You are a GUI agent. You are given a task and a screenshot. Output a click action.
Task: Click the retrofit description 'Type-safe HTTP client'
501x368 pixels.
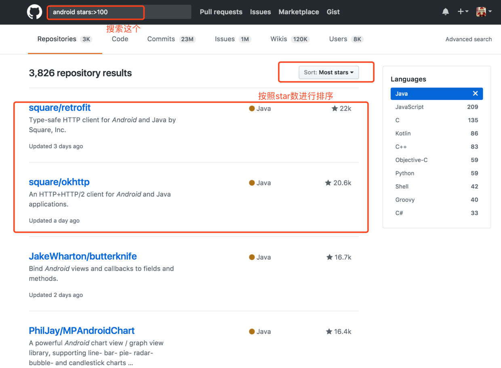coord(102,125)
